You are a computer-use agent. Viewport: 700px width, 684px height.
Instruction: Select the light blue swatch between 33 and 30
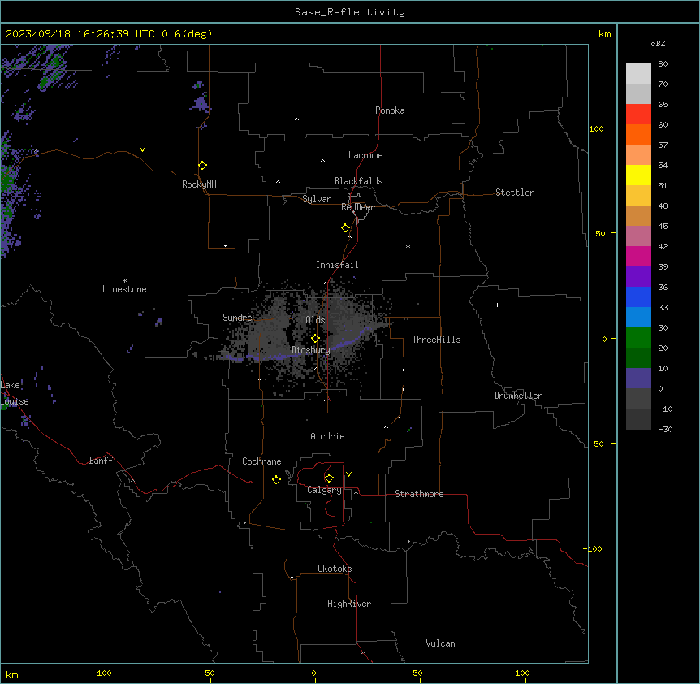click(x=638, y=317)
